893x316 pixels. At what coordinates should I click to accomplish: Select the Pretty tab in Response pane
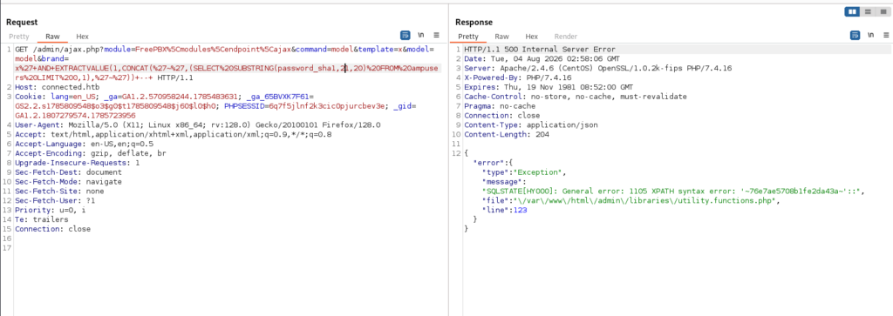(468, 37)
